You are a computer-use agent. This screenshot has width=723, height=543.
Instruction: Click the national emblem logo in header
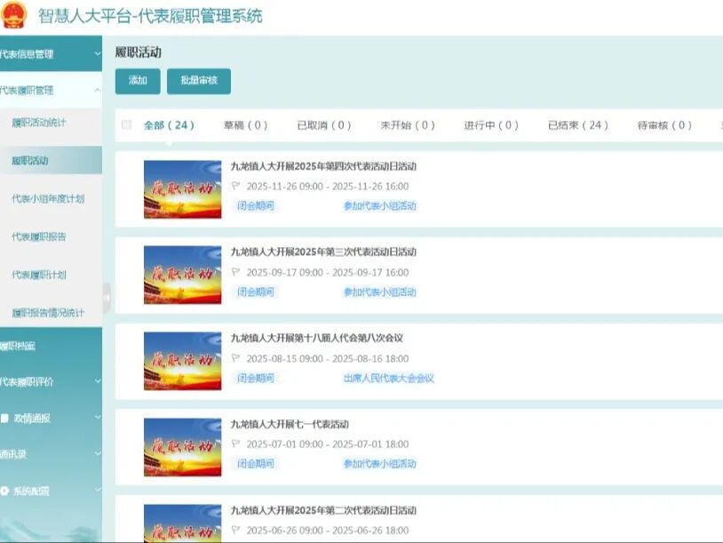tap(13, 16)
